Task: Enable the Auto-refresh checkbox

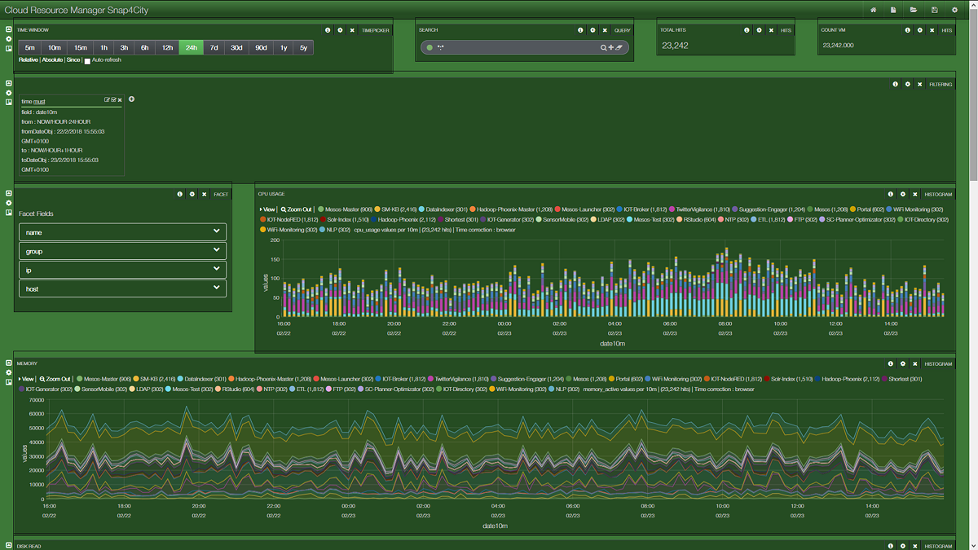Action: click(x=87, y=60)
